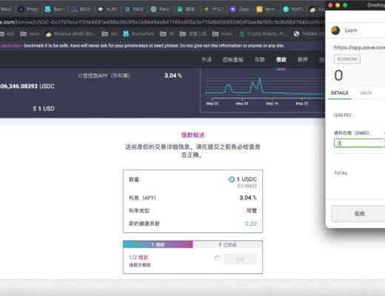The image size is (385, 296).
Task: Click the 06,346.08393 USDC liquidity value
Action: point(27,86)
